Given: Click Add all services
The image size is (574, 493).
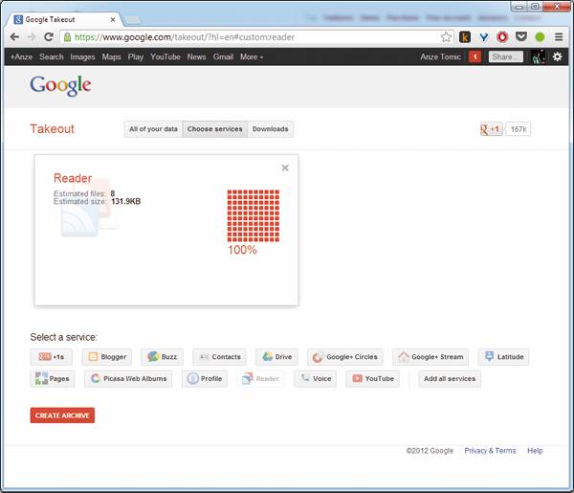Looking at the screenshot, I should 450,379.
